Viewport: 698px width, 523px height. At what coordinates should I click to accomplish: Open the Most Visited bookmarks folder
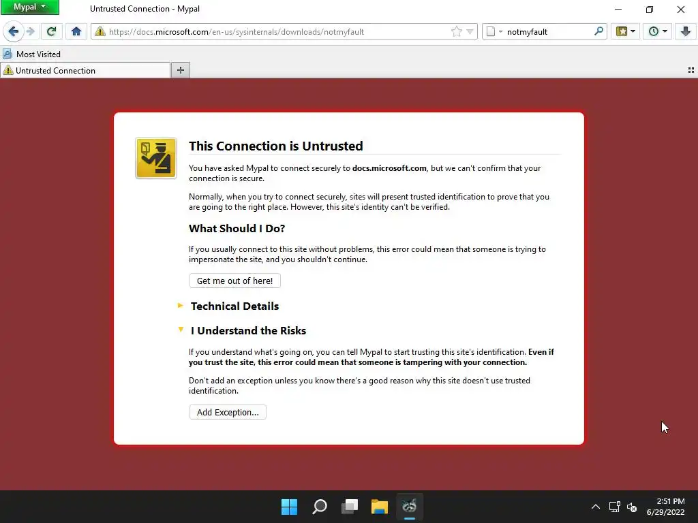tap(31, 54)
